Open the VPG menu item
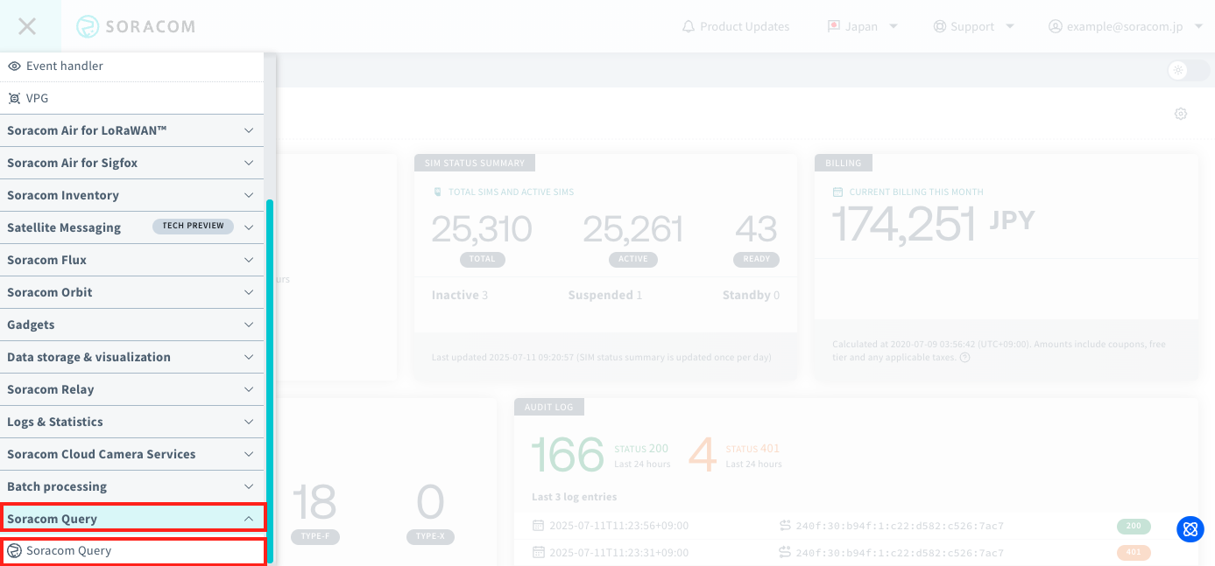Viewport: 1215px width, 566px height. pos(37,98)
